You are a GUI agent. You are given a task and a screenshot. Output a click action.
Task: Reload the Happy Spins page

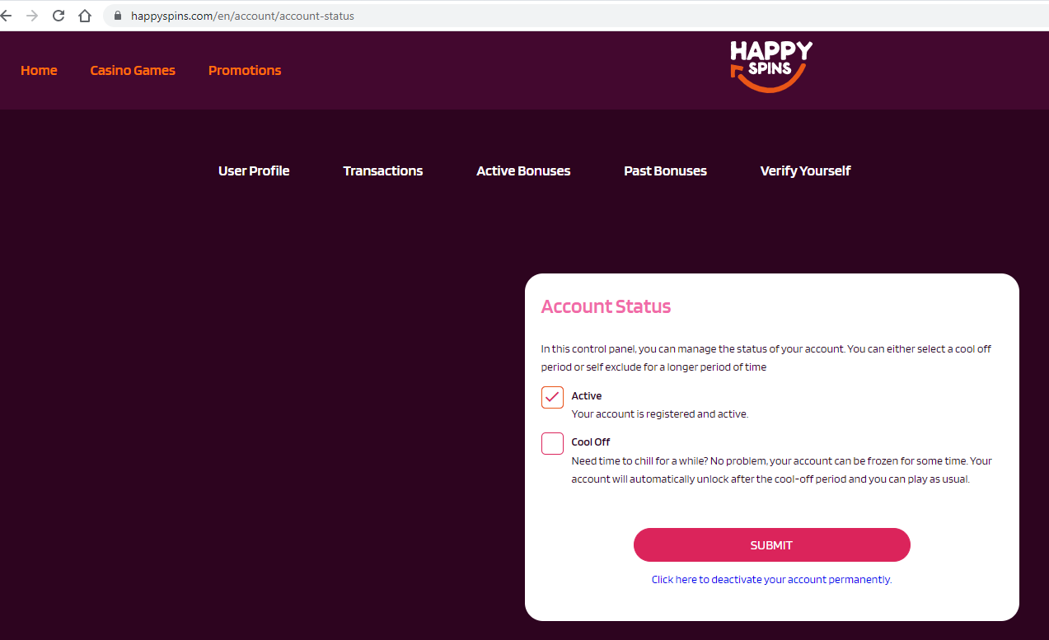pos(59,16)
